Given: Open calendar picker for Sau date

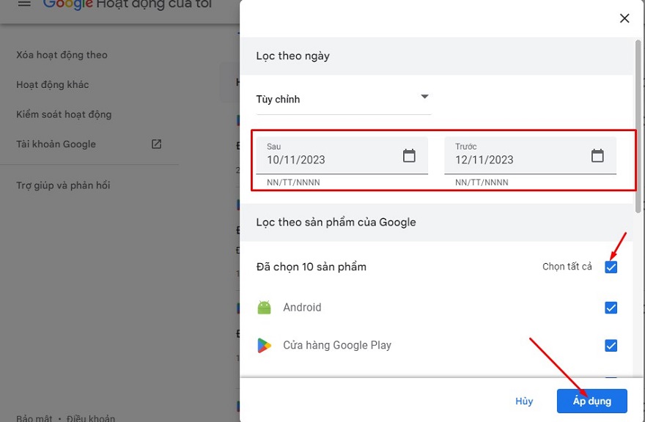Looking at the screenshot, I should tap(409, 156).
